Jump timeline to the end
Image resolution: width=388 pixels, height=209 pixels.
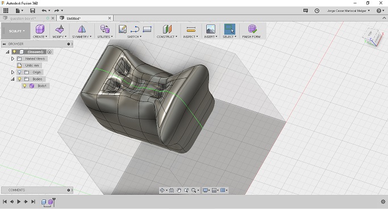pos(33,202)
